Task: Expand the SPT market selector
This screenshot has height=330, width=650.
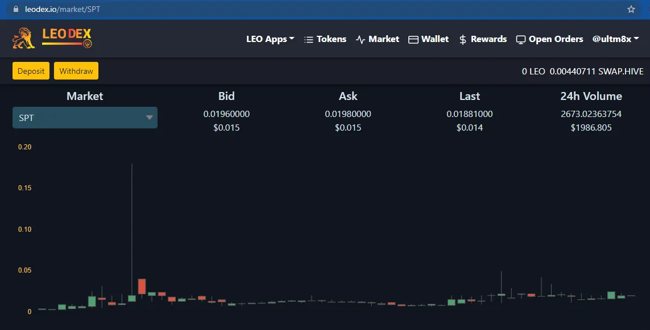Action: 85,118
